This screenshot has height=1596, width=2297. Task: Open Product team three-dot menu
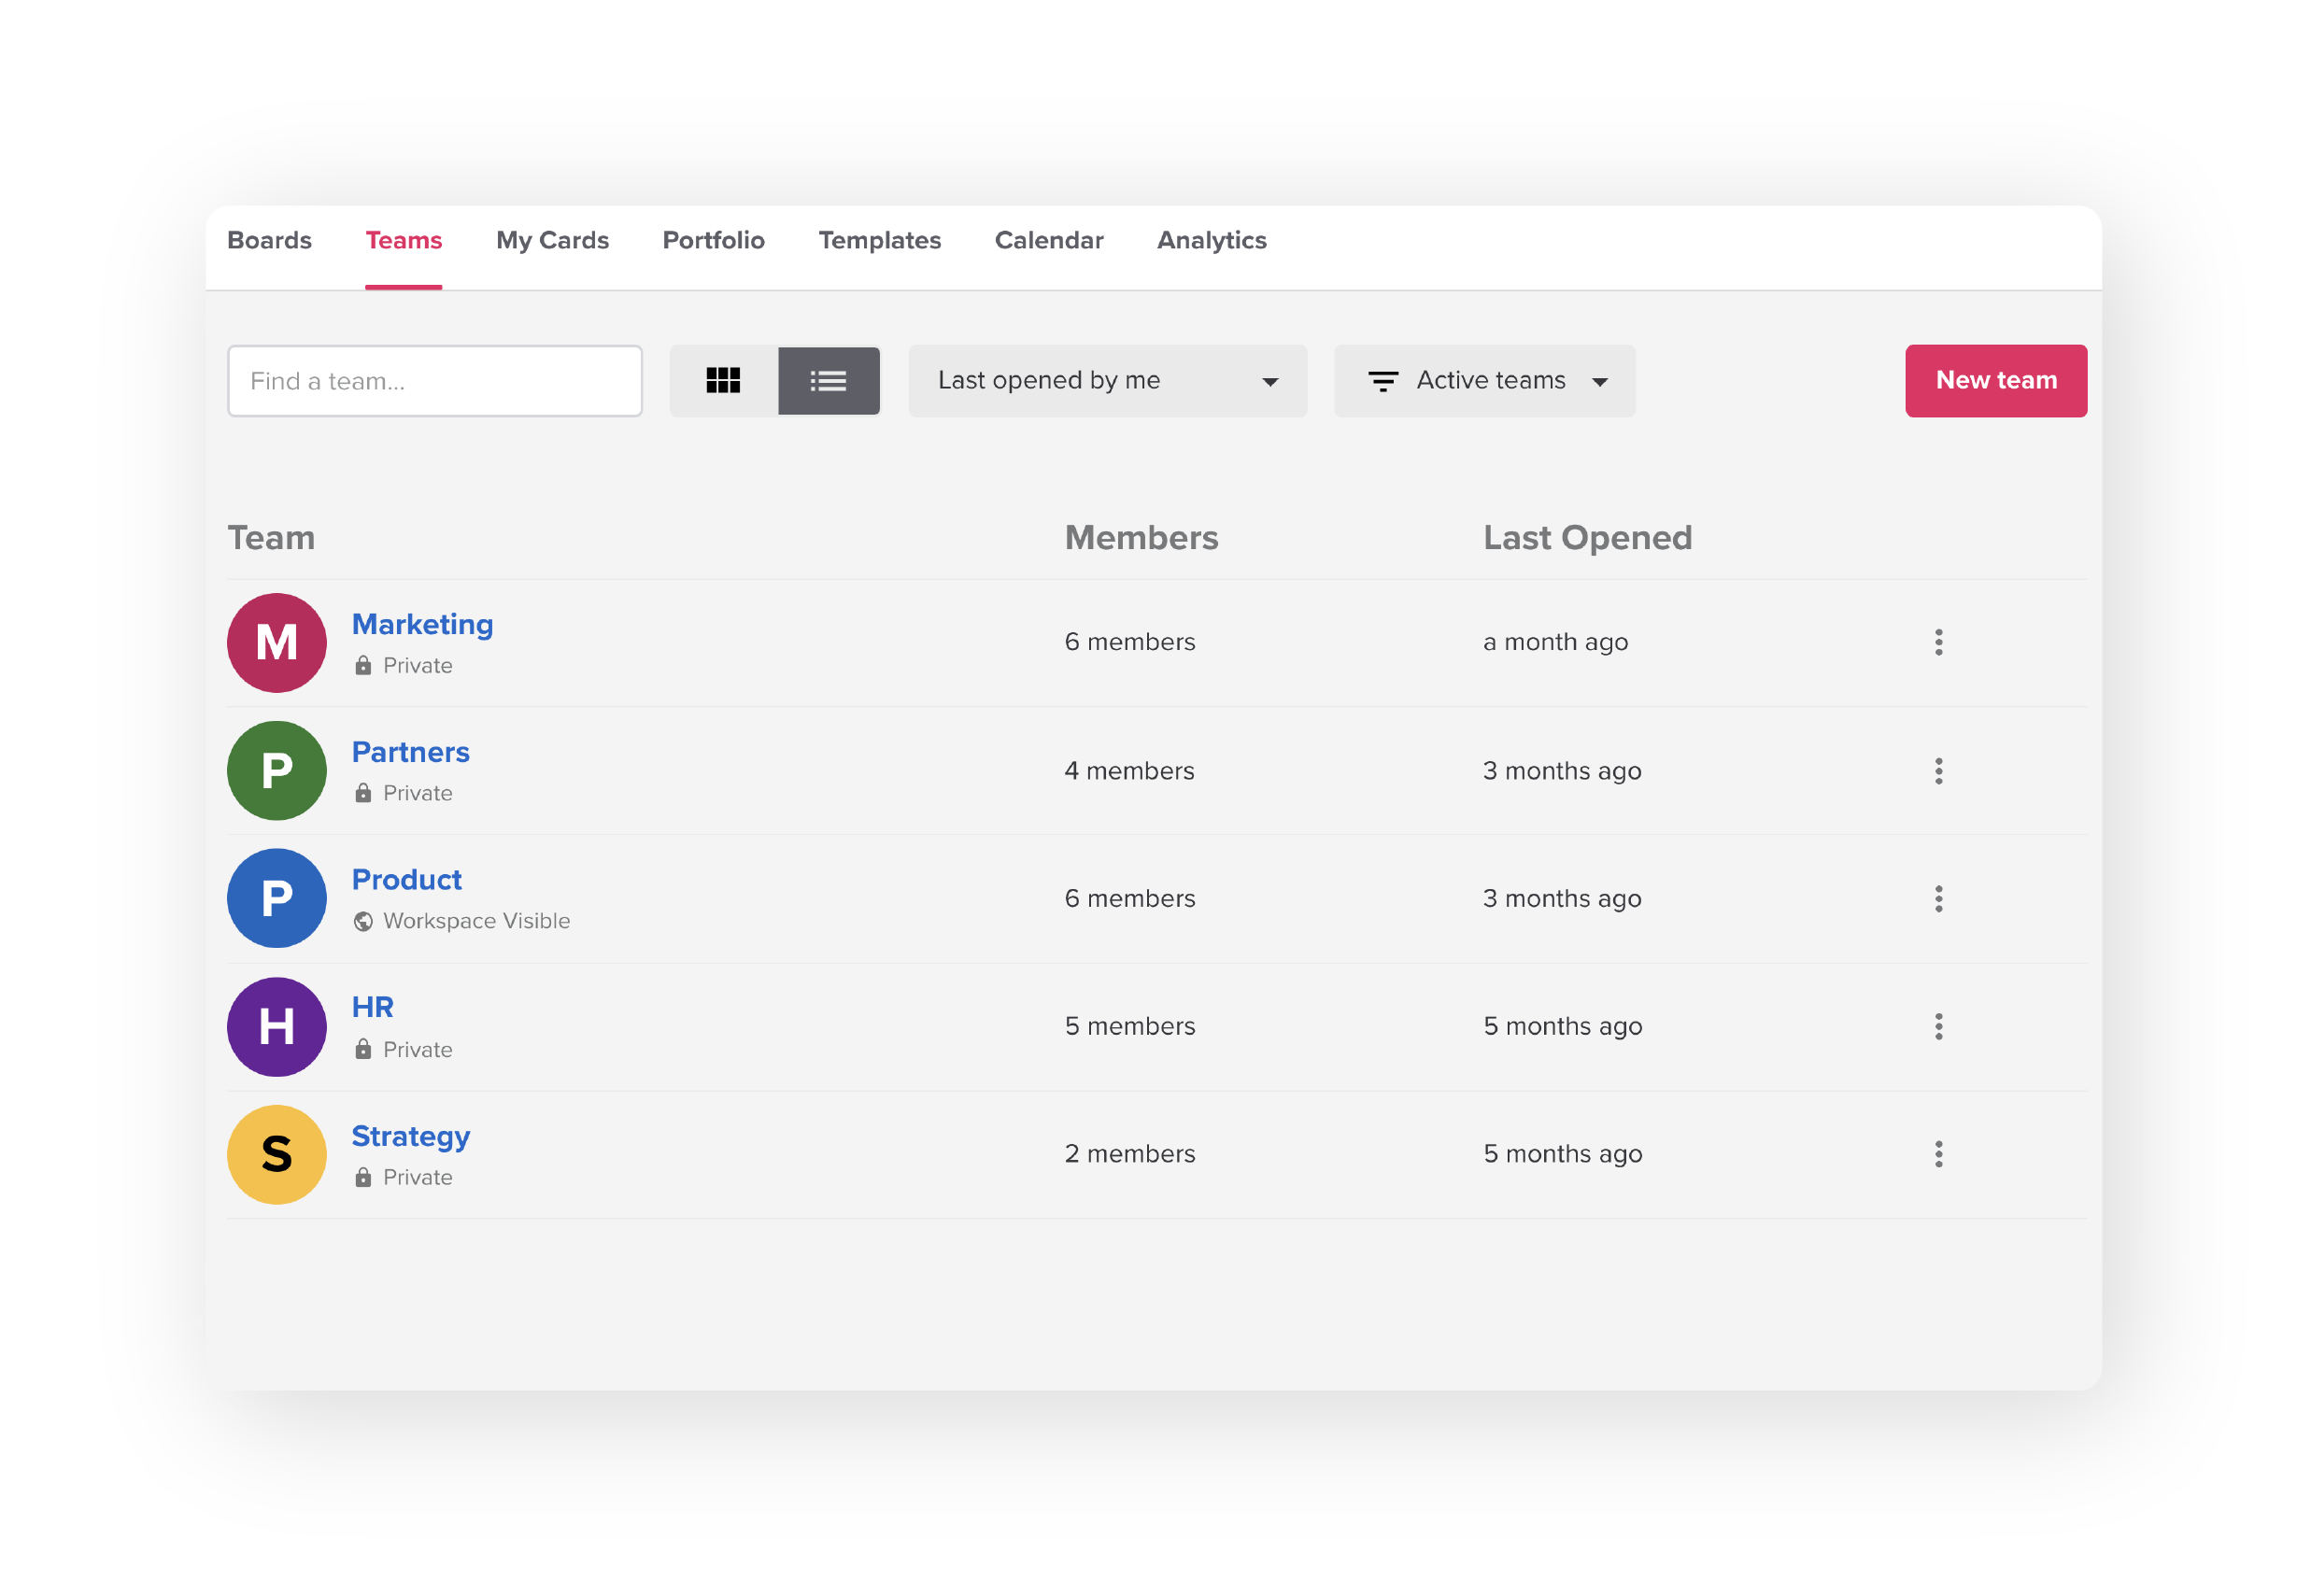coord(1937,898)
